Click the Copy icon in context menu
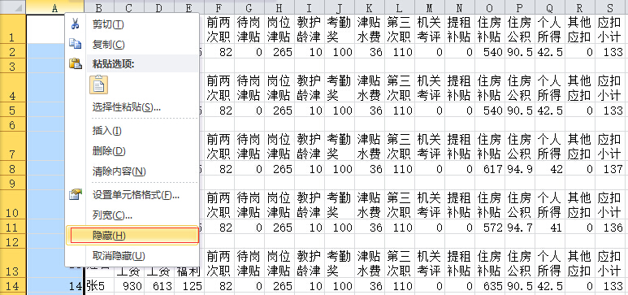The width and height of the screenshot is (628, 295). tap(75, 44)
